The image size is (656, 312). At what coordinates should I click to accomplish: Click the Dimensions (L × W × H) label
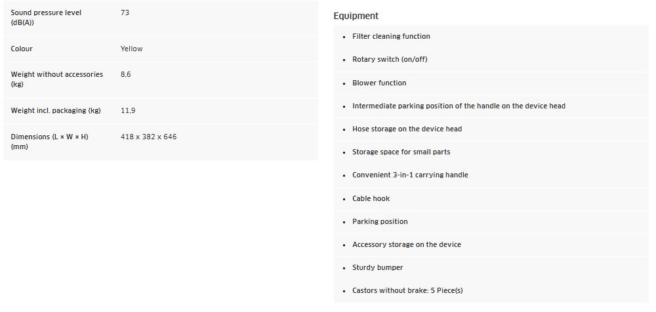pyautogui.click(x=49, y=142)
